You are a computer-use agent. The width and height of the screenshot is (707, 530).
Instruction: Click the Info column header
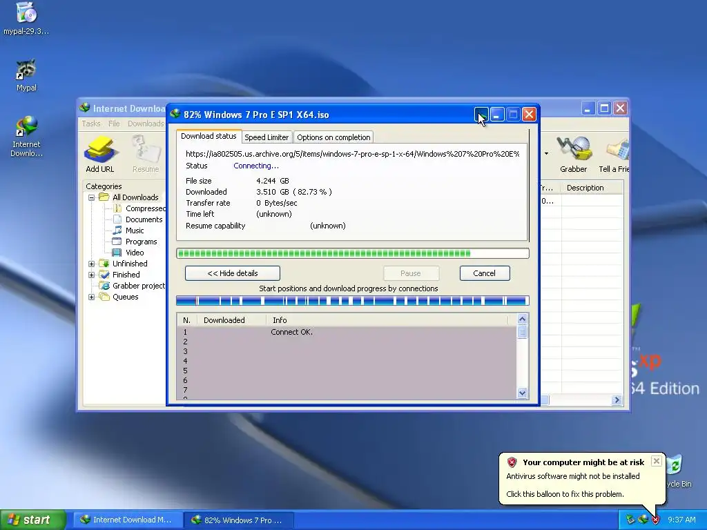(x=388, y=320)
